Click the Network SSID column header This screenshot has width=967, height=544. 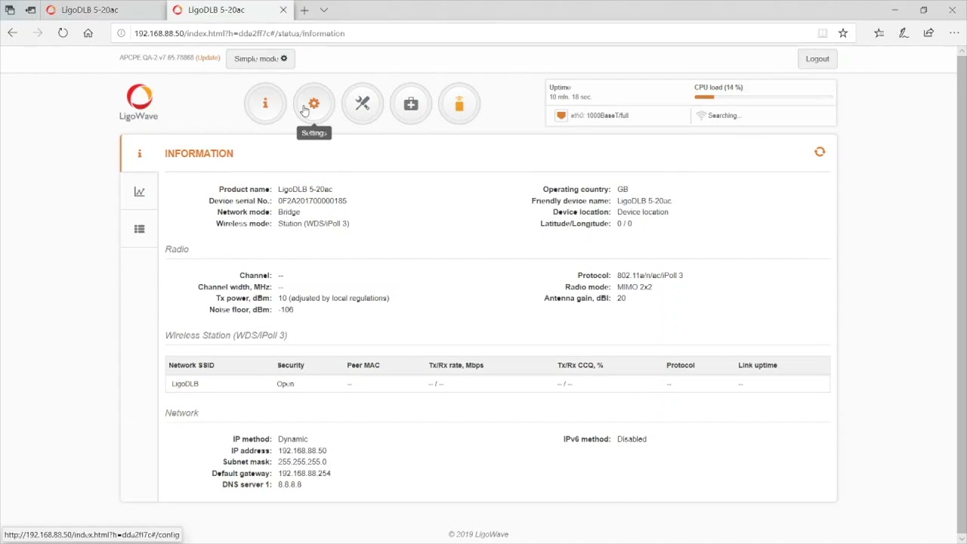point(191,365)
